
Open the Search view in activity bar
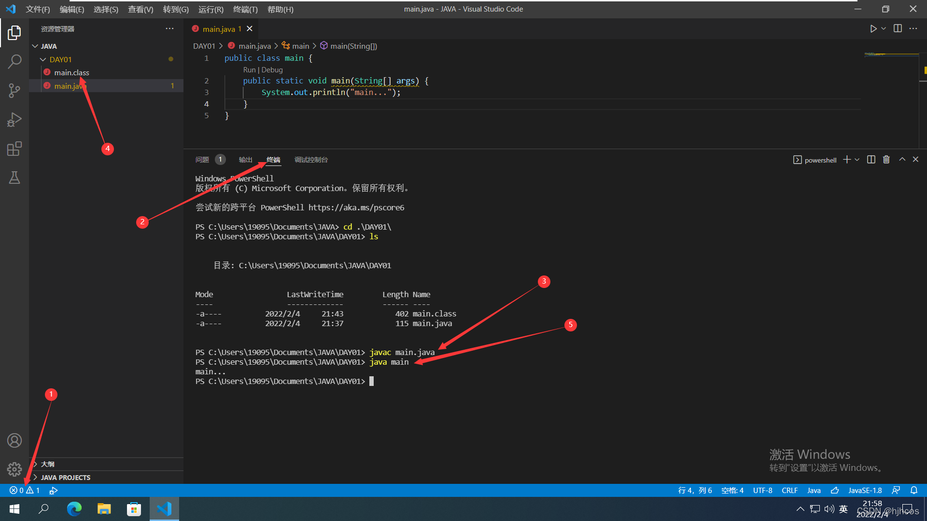tap(14, 61)
